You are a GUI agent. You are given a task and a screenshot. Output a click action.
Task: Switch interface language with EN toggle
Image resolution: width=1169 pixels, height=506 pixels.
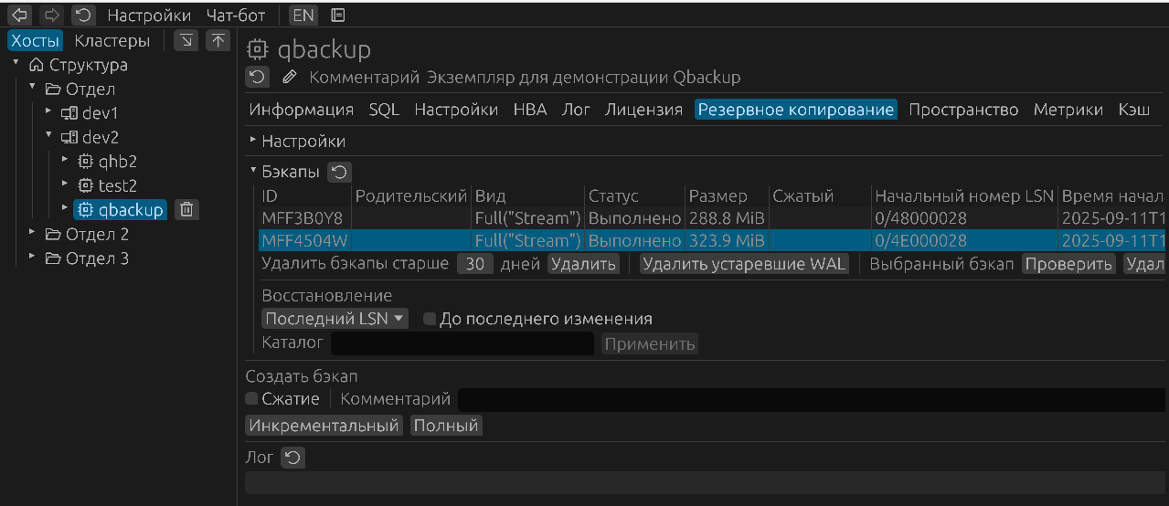tap(303, 16)
